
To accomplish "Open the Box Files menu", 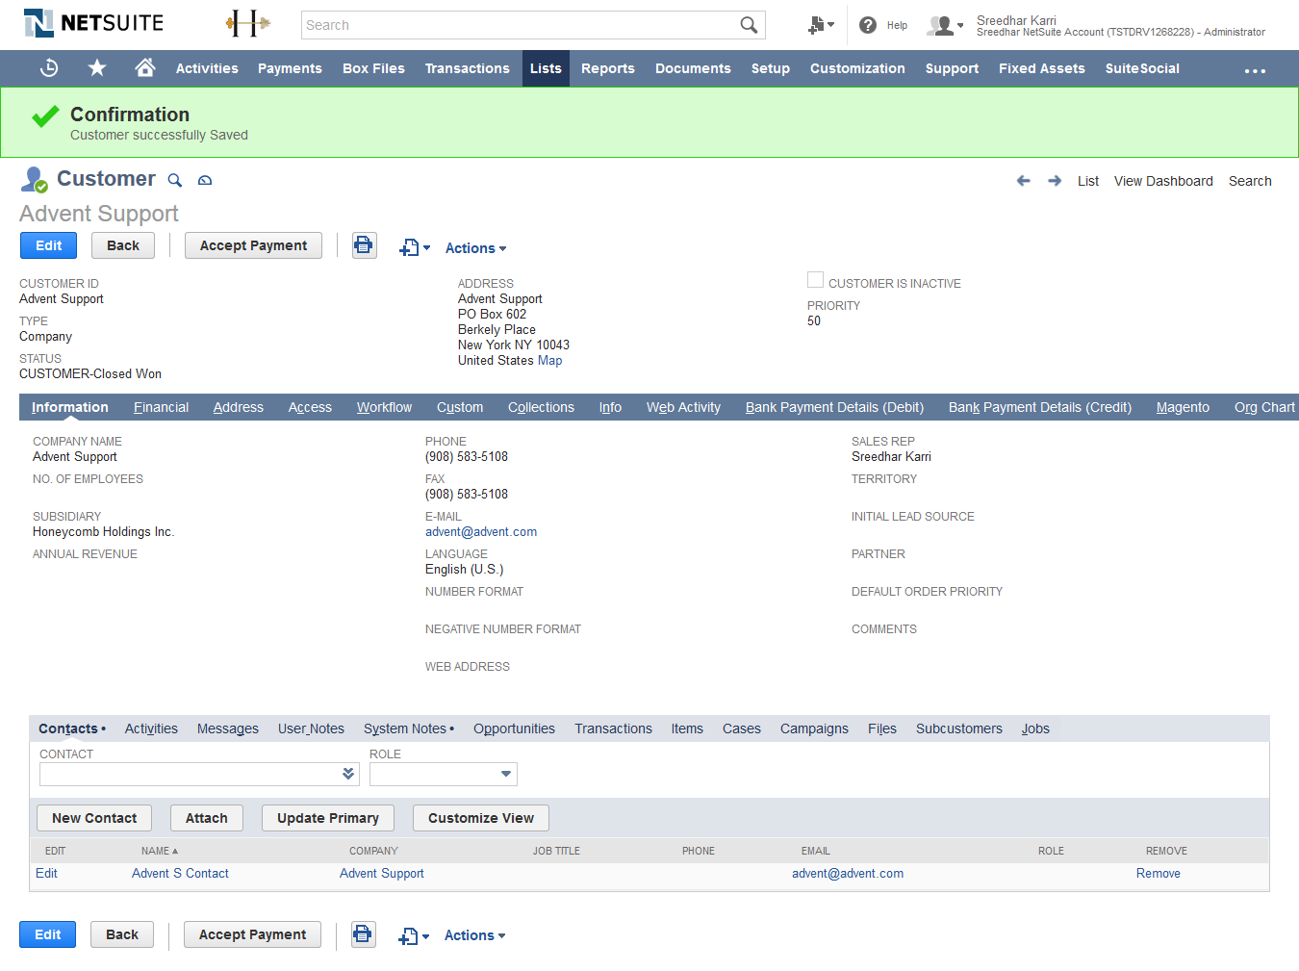I will tap(373, 68).
